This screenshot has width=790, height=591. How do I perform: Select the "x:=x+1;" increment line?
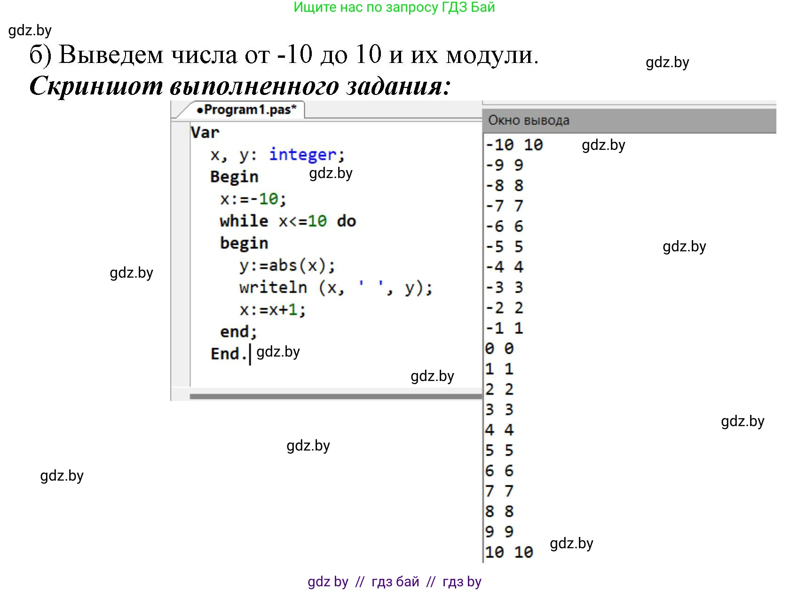272,310
